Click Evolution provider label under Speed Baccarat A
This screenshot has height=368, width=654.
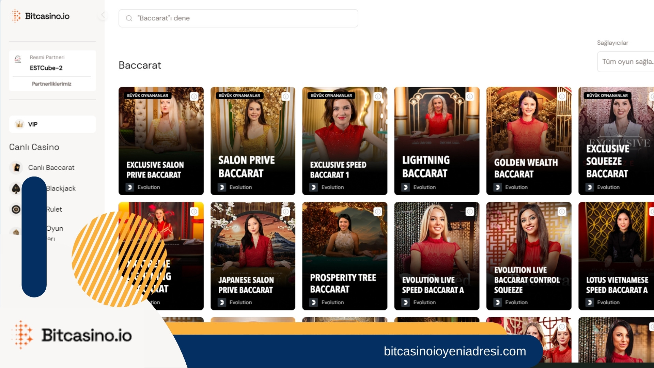click(x=424, y=302)
